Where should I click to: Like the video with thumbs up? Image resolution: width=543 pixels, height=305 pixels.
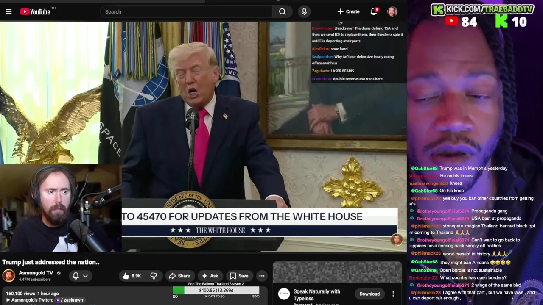(132, 276)
